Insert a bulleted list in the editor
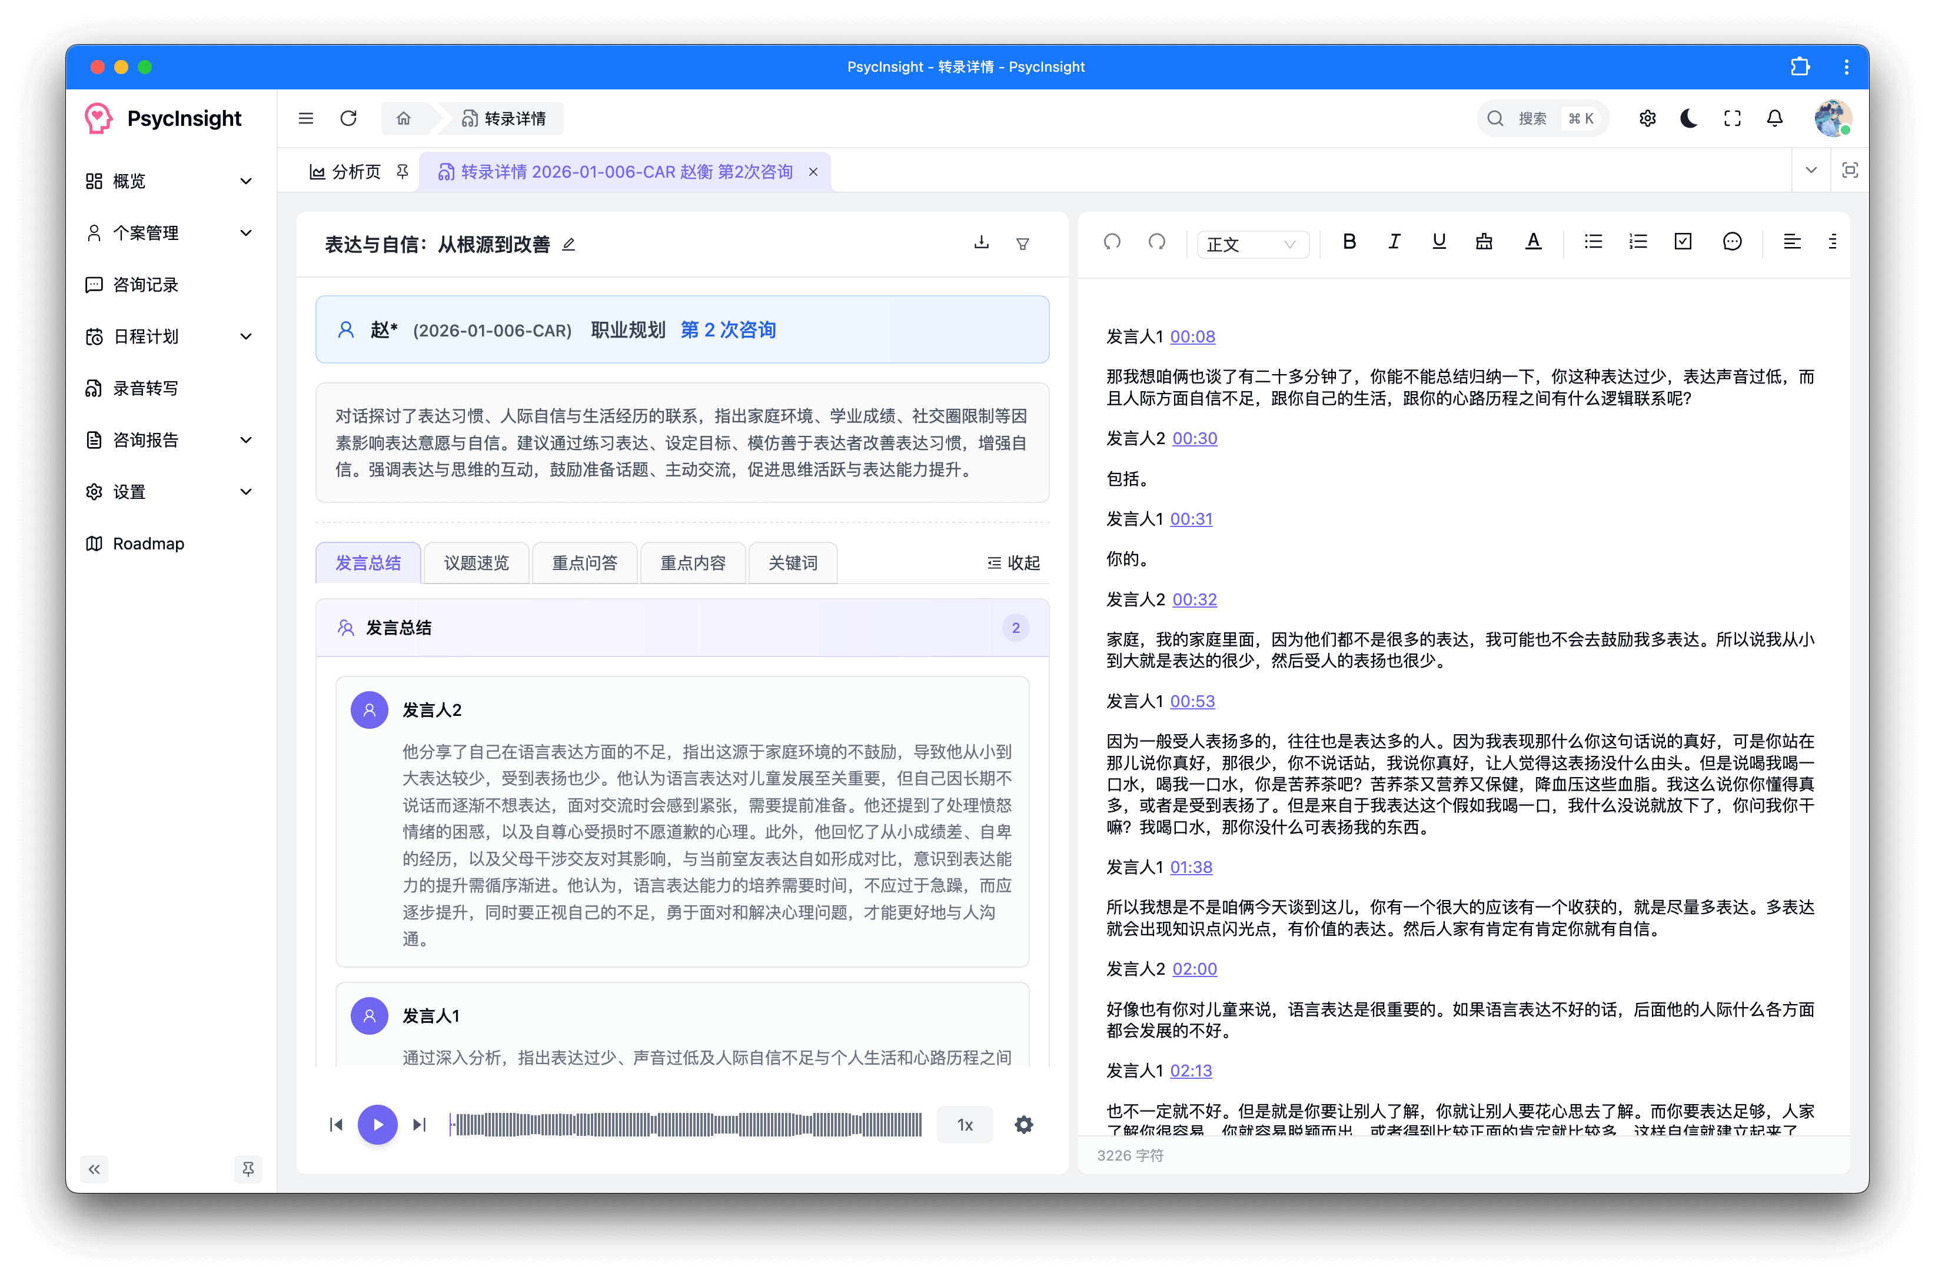The width and height of the screenshot is (1935, 1280). point(1593,241)
